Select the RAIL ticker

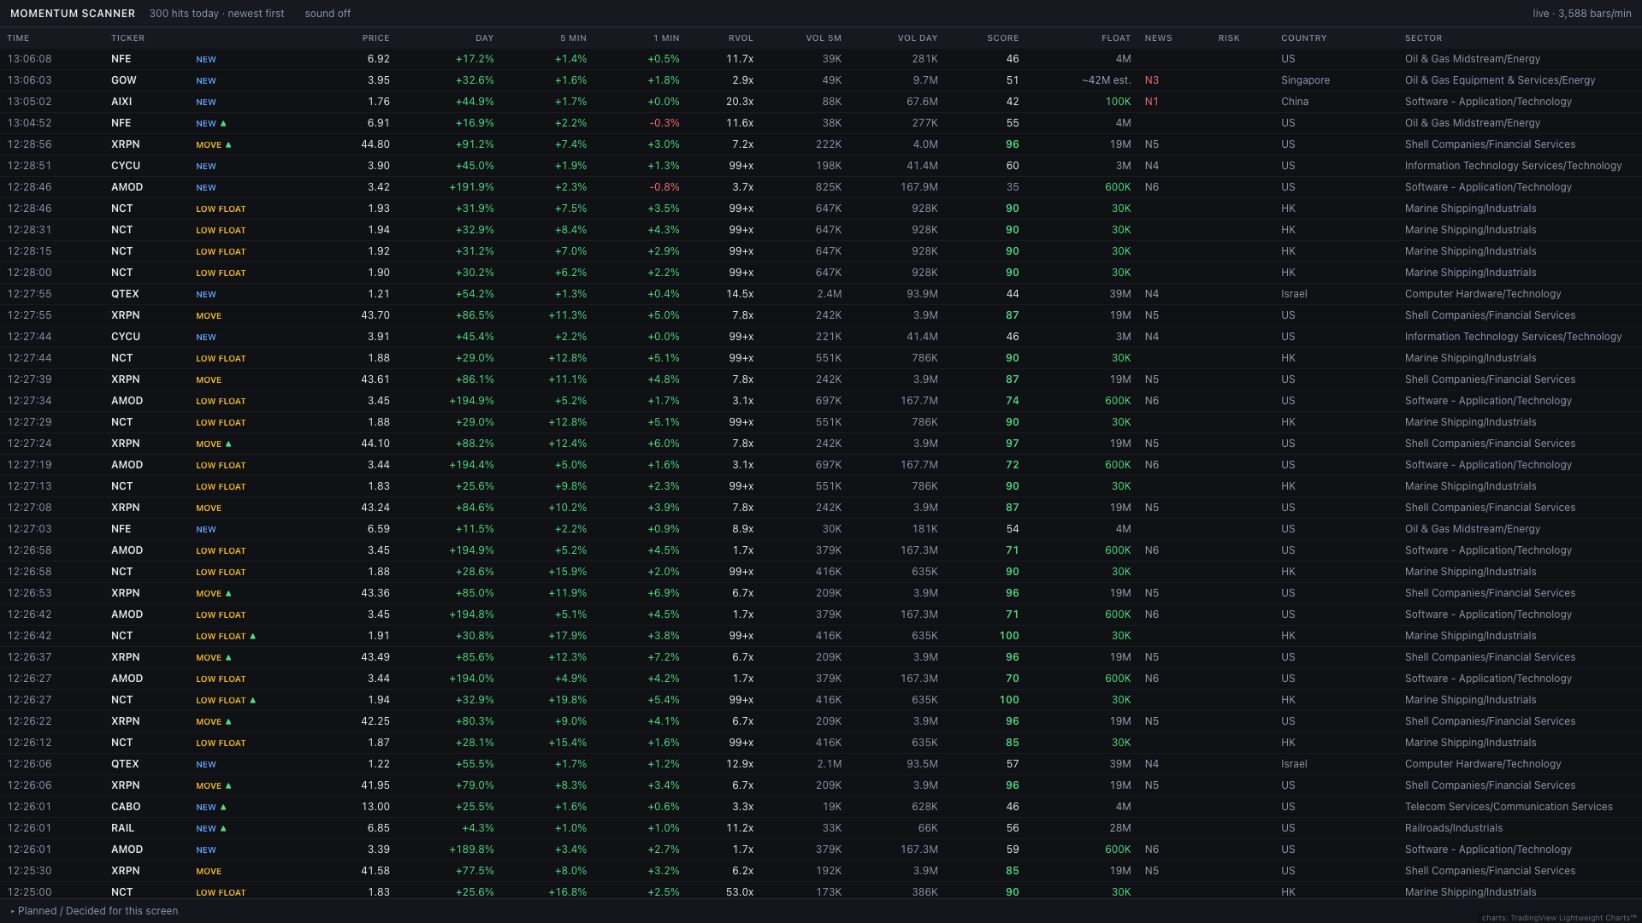[123, 828]
